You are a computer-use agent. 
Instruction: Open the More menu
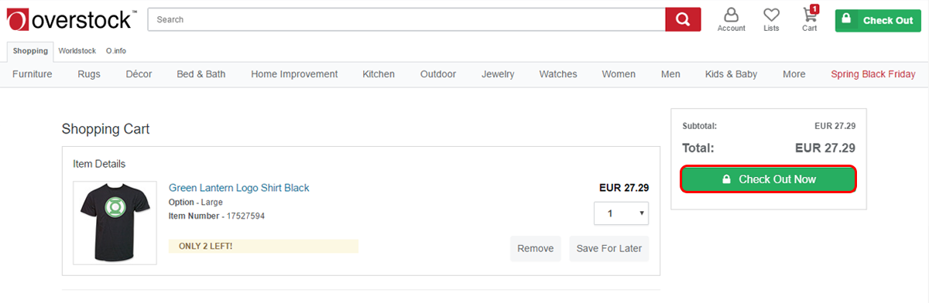pos(794,74)
